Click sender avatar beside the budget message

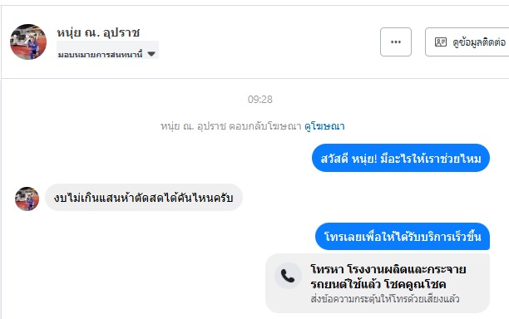(27, 199)
